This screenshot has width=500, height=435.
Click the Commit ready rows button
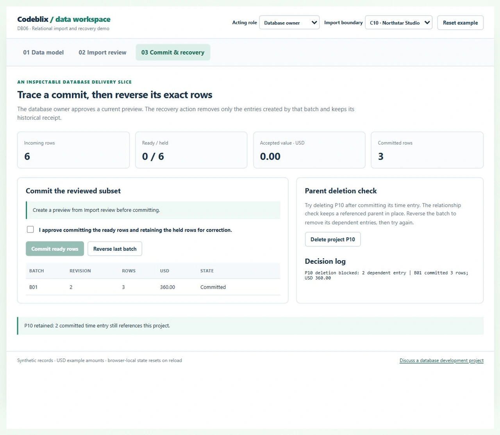pyautogui.click(x=55, y=249)
